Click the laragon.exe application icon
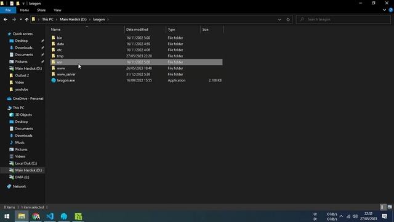Viewport: 394px width, 222px height. (x=54, y=80)
